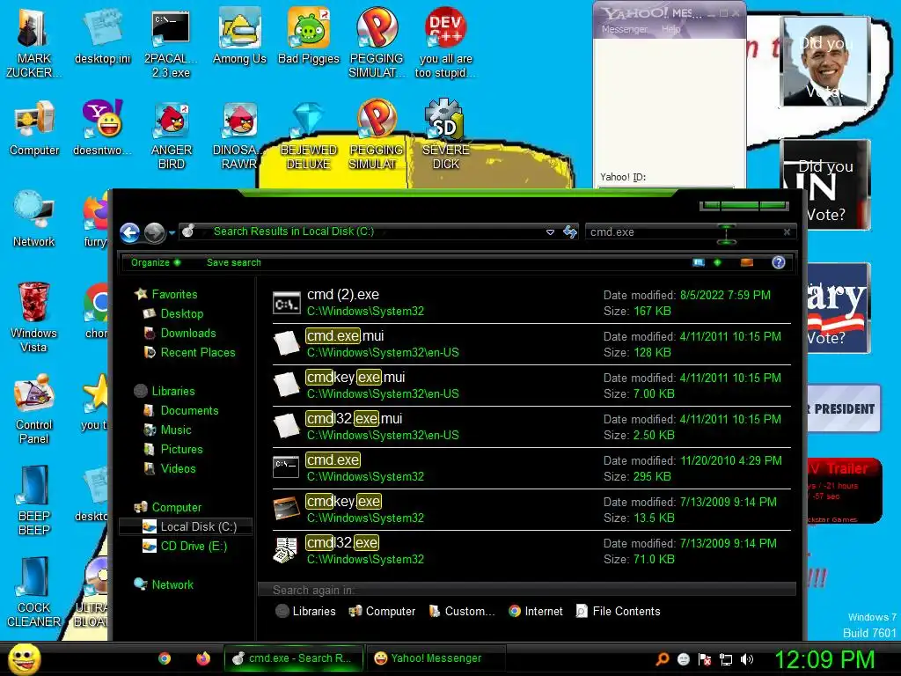Open Chrome from the taskbar
Screen dimensions: 901x676
(165, 658)
